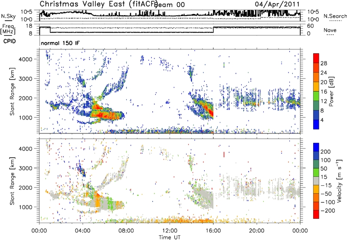Image resolution: width=347 pixels, height=240 pixels.
Task: Select Velocity color bar segment between 50 and 100
Action: [x=316, y=164]
